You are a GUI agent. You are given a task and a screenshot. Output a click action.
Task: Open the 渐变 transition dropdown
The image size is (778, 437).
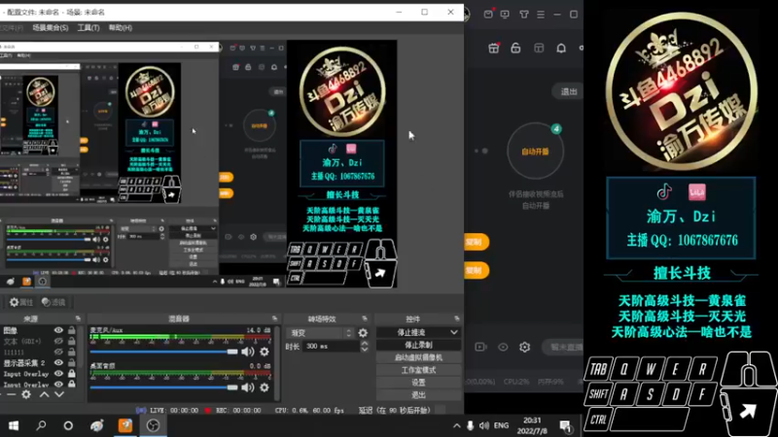point(320,333)
